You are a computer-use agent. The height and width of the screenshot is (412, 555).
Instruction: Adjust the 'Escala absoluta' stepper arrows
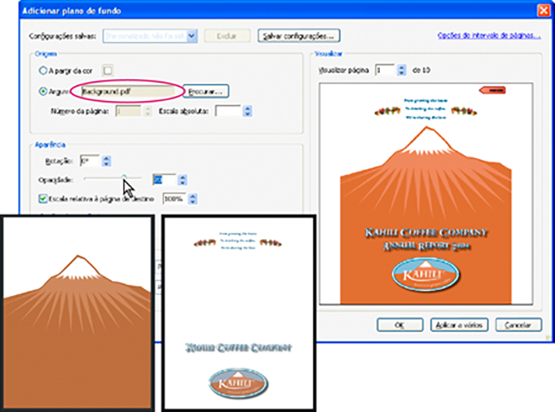248,111
